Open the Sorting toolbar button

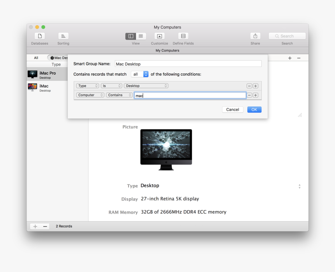[63, 36]
